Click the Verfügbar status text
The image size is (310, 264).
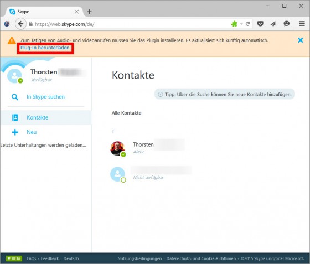coord(41,80)
